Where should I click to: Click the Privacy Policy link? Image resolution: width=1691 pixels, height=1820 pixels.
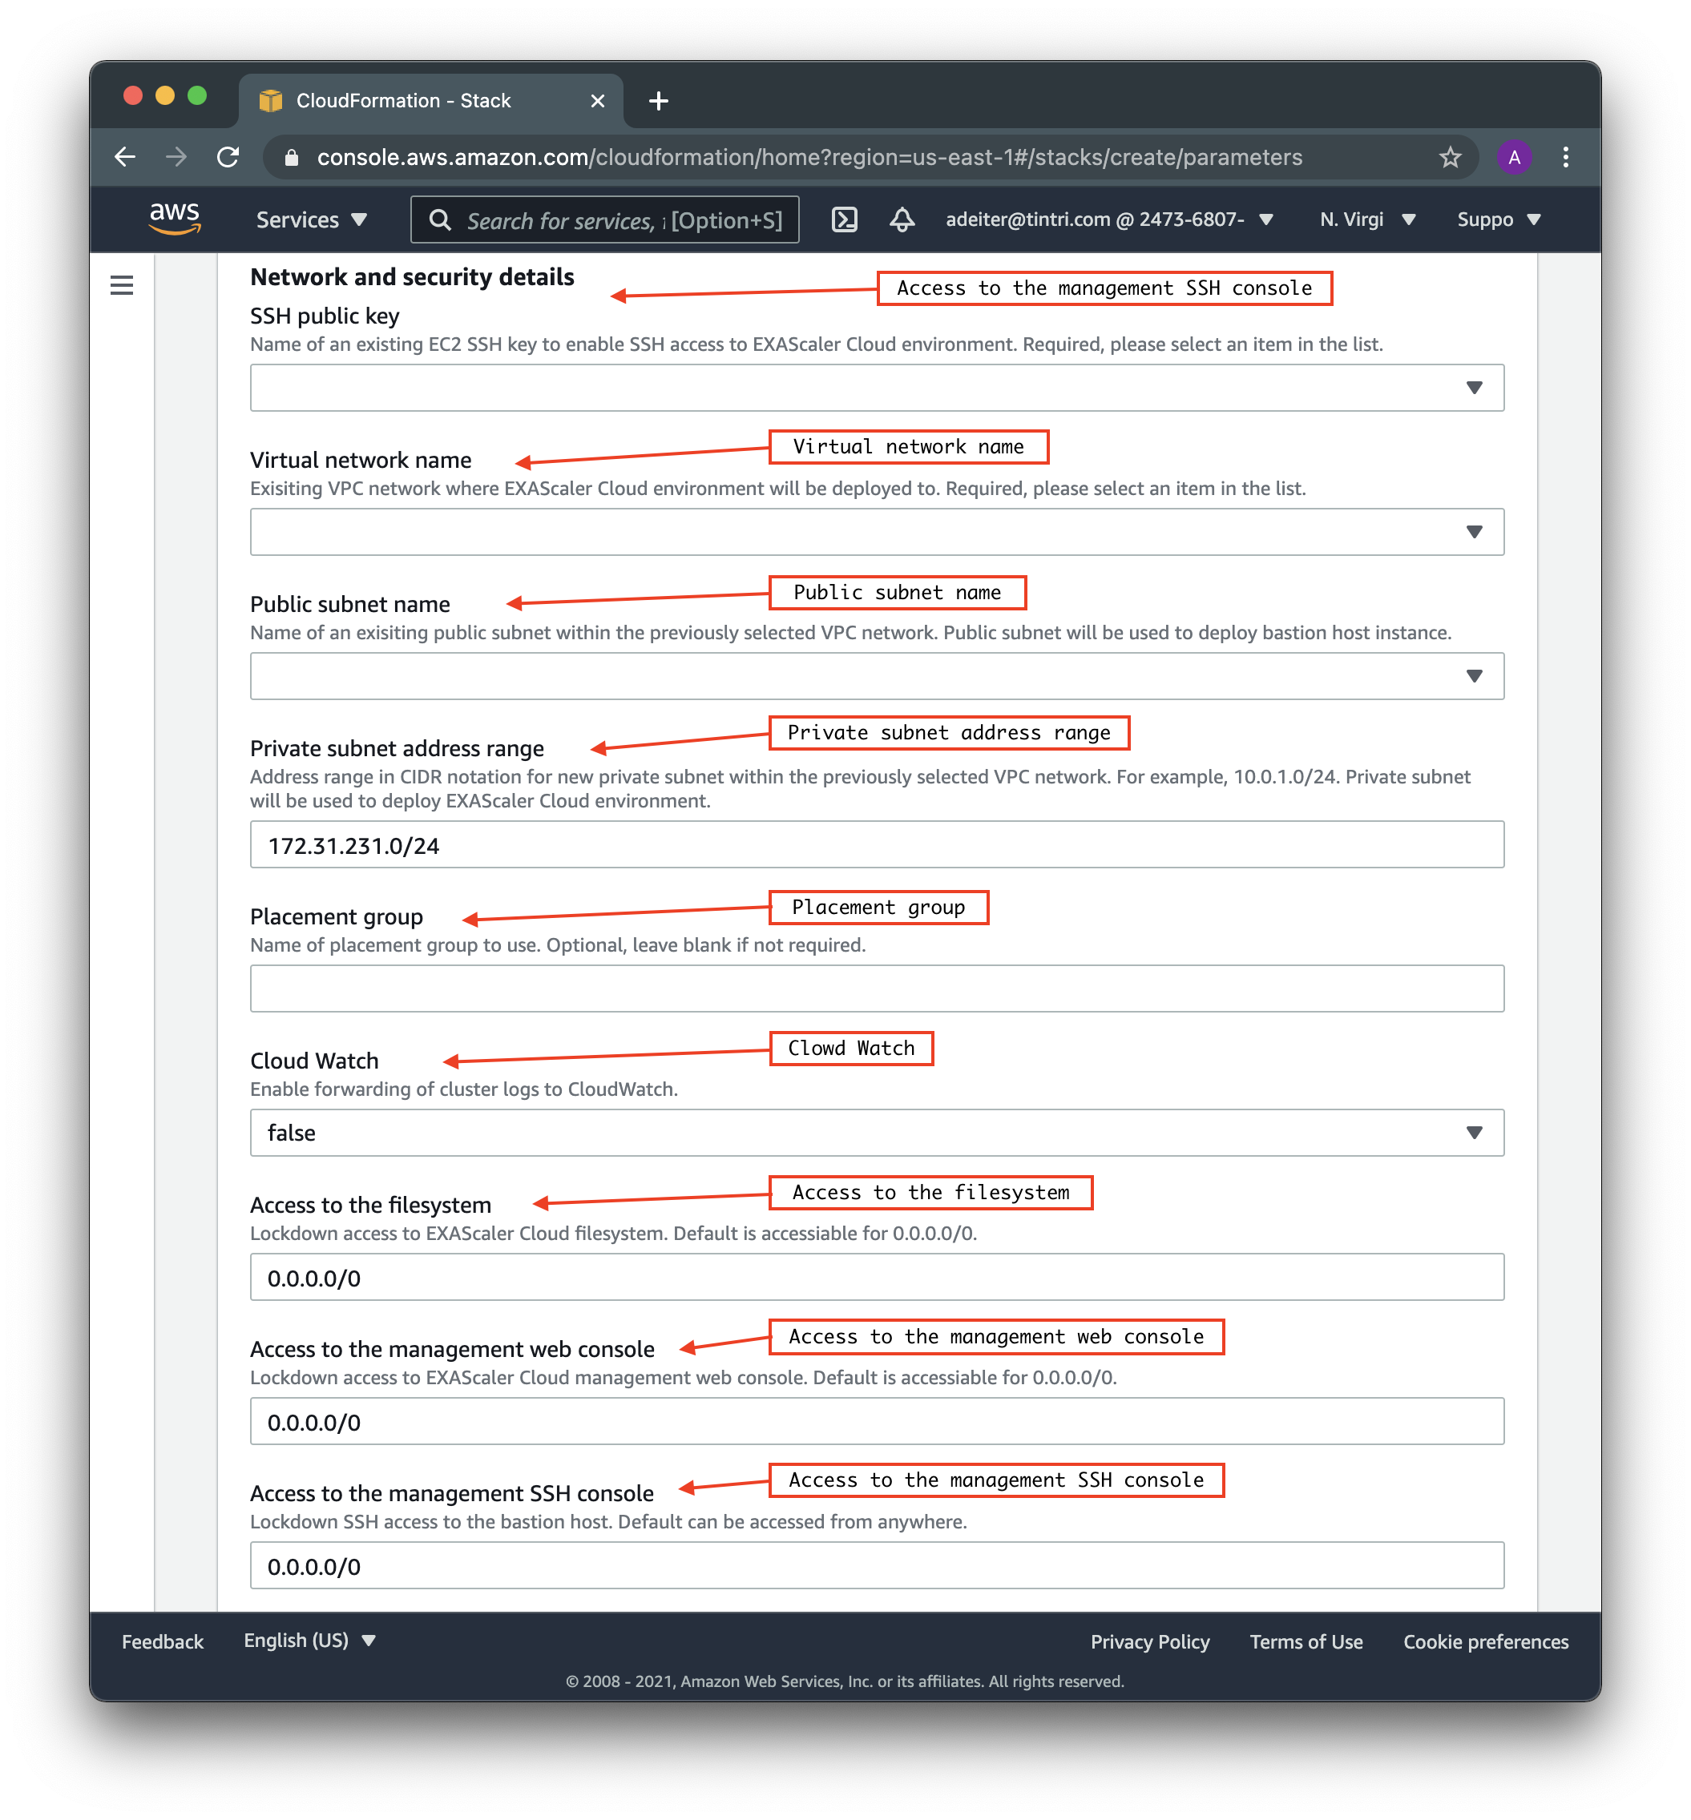1149,1641
